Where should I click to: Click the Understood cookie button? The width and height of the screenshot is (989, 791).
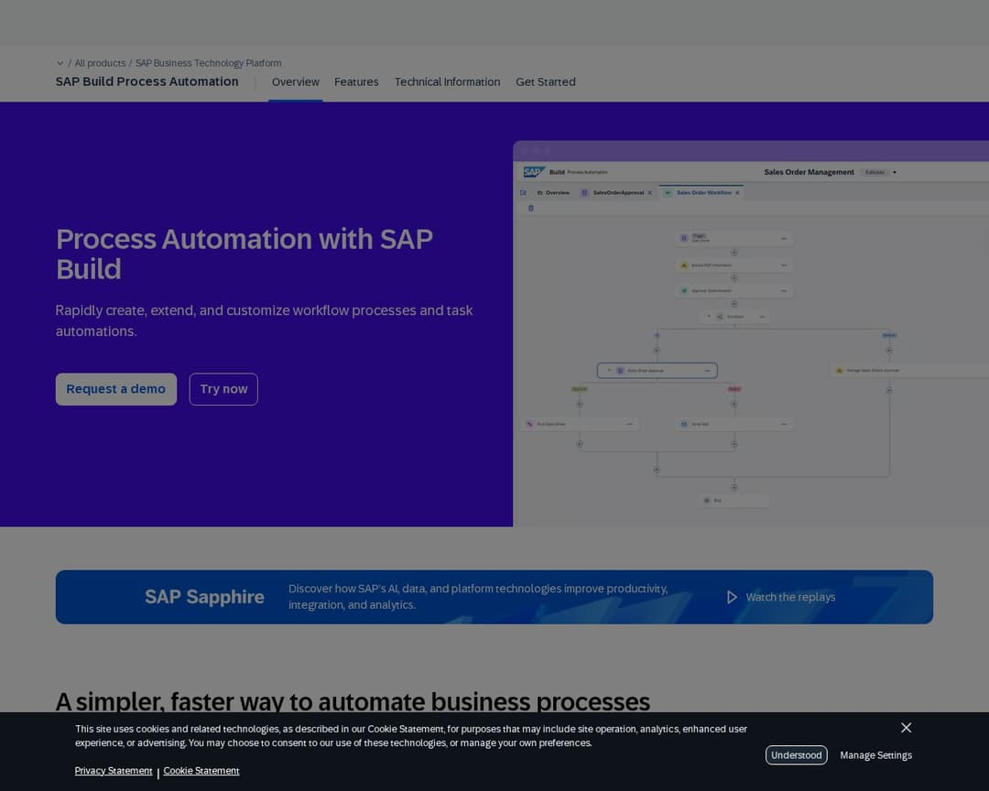click(x=796, y=755)
